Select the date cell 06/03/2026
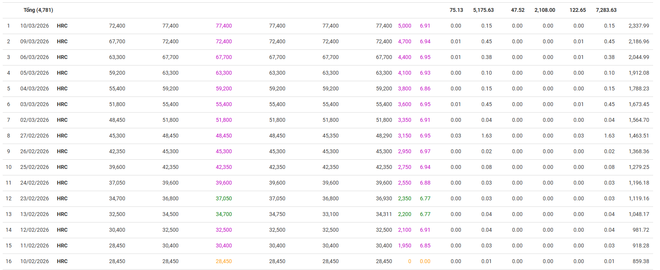This screenshot has height=270, width=660. (35, 57)
